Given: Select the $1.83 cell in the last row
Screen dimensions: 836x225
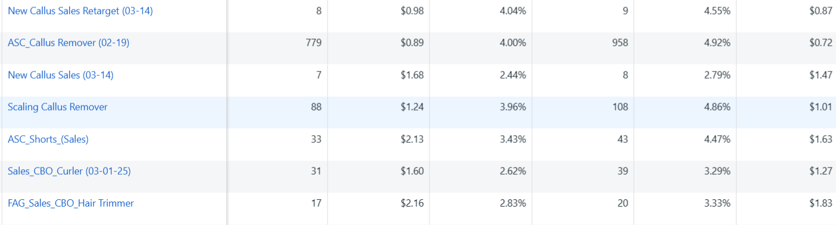Looking at the screenshot, I should pos(820,203).
